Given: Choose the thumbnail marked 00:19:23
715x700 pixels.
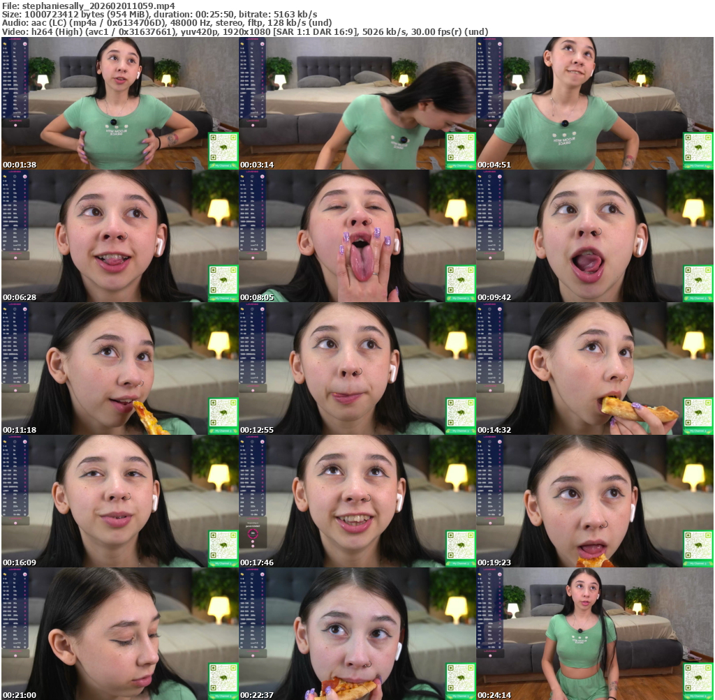Looking at the screenshot, I should point(595,501).
